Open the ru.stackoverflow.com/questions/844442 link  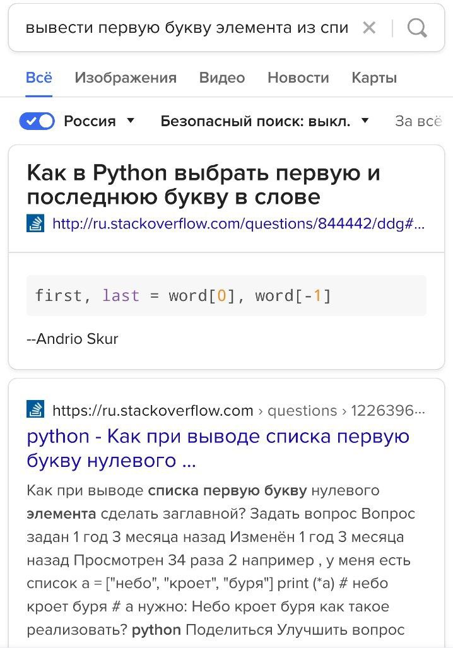238,223
